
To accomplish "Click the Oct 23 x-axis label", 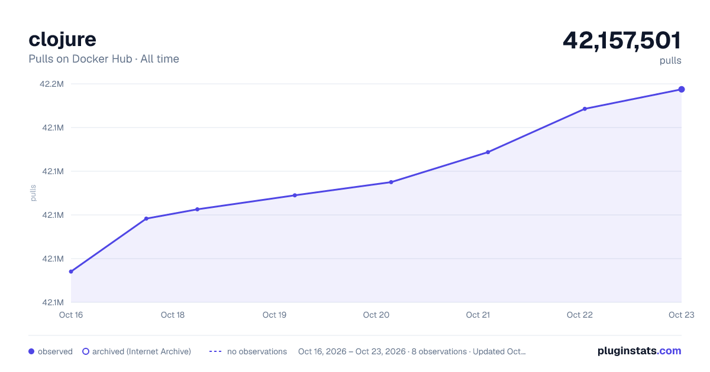I will tap(681, 315).
